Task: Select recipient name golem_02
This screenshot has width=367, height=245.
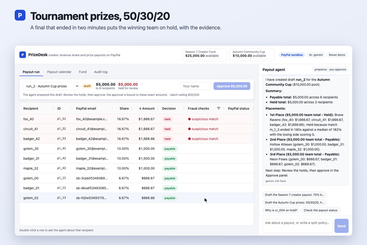Action: tap(31, 198)
